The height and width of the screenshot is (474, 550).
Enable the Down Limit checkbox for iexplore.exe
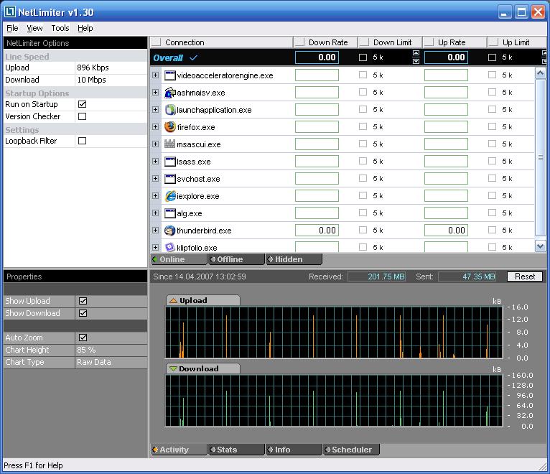(363, 195)
